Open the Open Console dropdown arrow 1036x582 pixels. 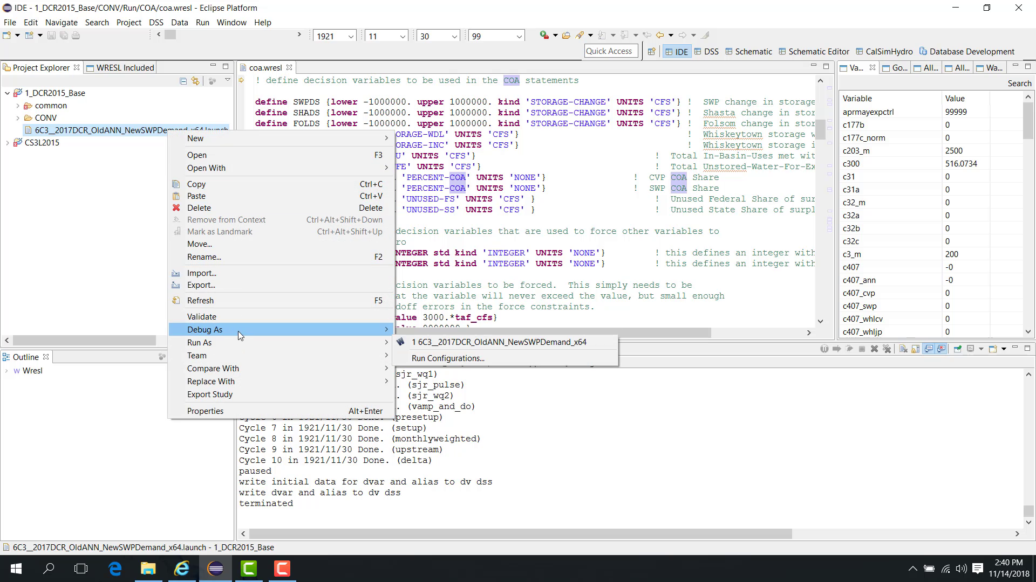tap(1004, 349)
